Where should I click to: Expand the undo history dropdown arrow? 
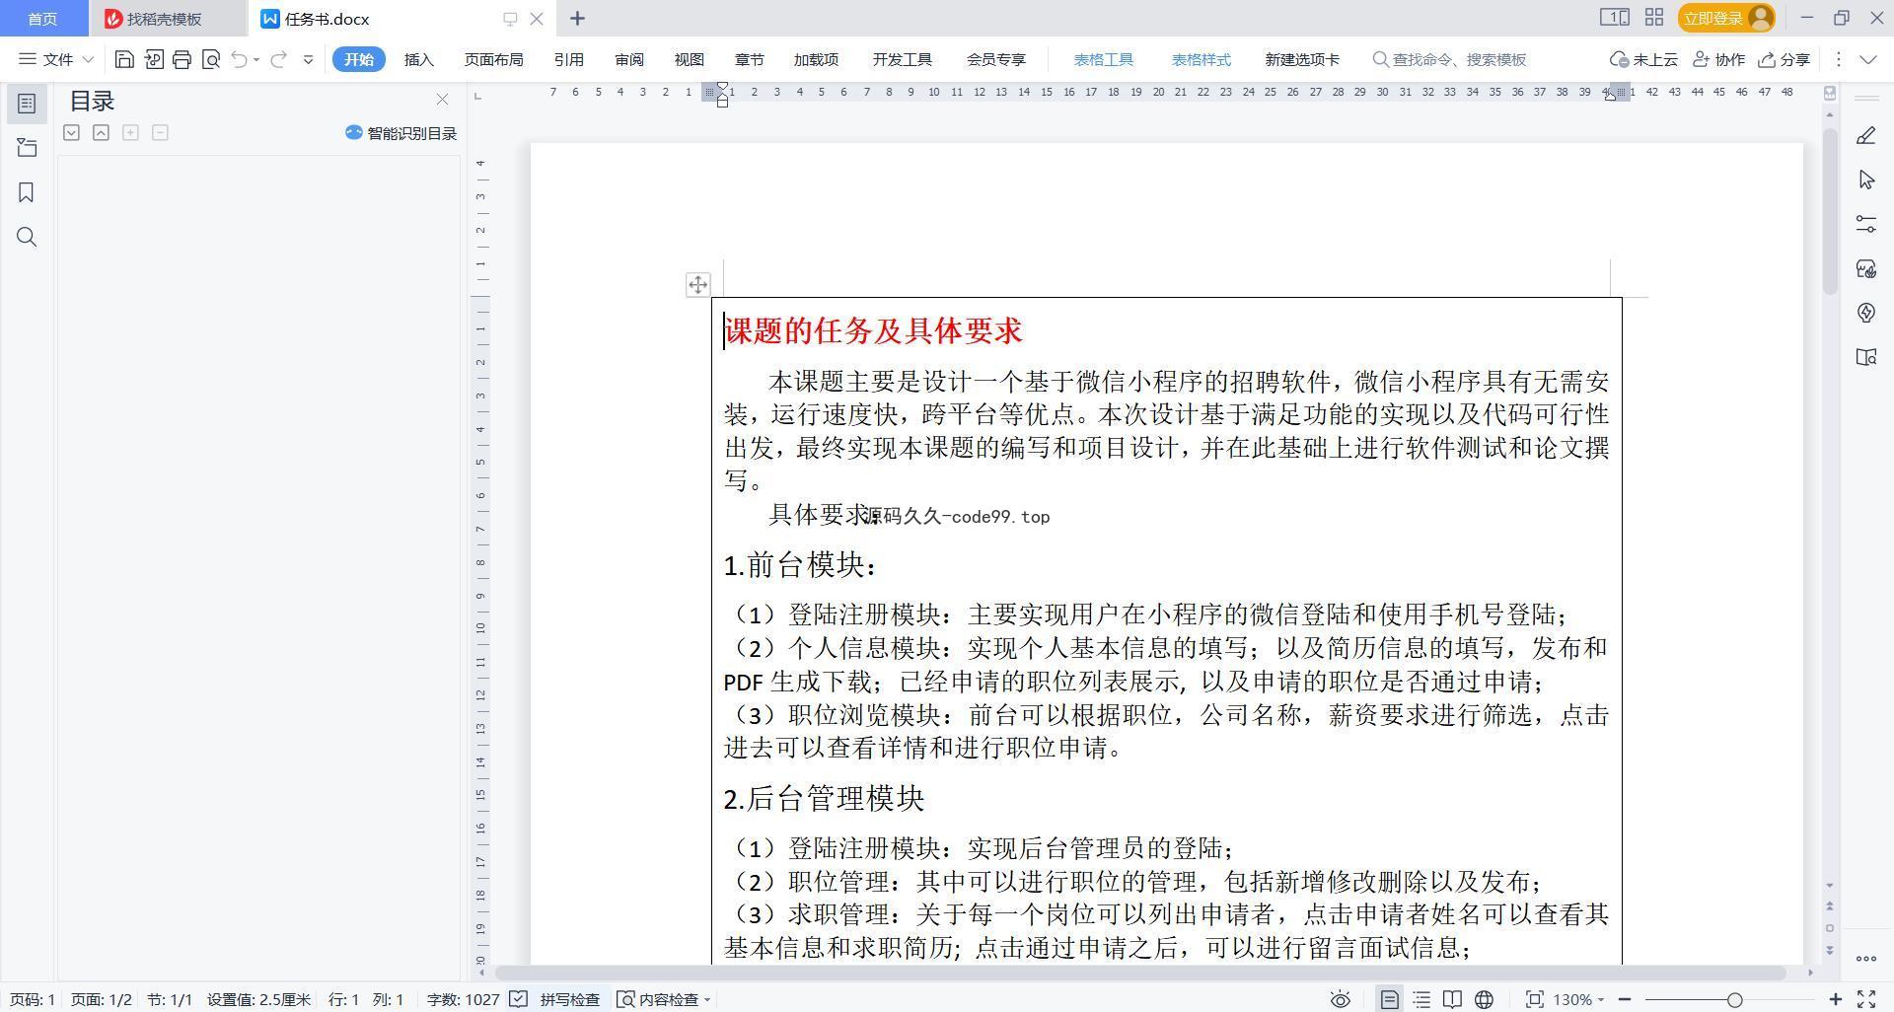click(256, 59)
